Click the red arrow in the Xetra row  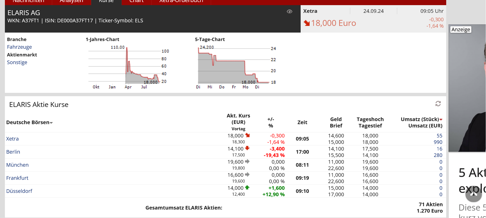(247, 135)
